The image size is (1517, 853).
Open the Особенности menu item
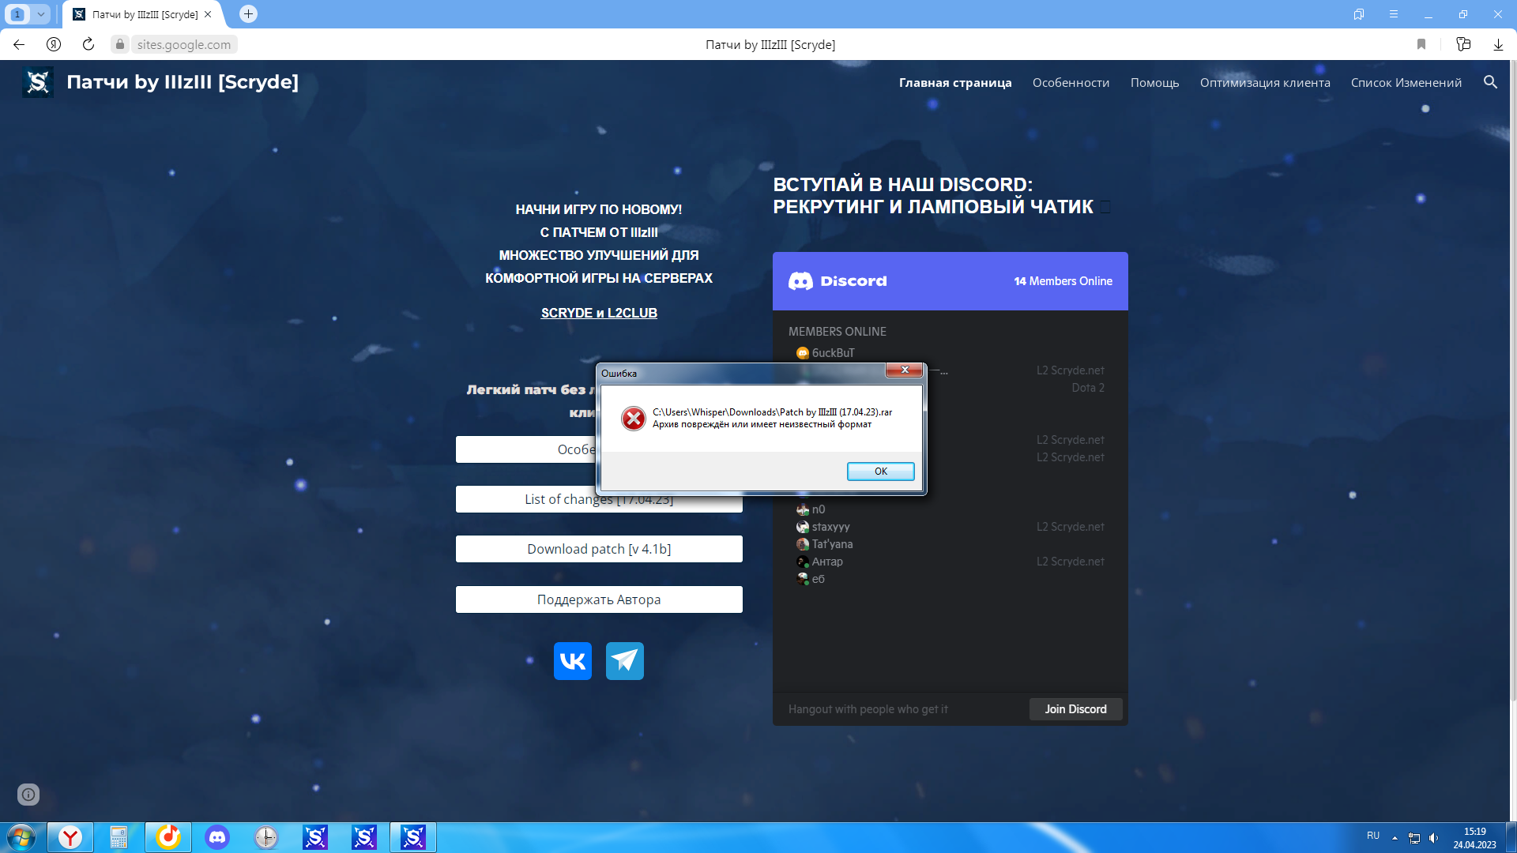pos(1071,82)
